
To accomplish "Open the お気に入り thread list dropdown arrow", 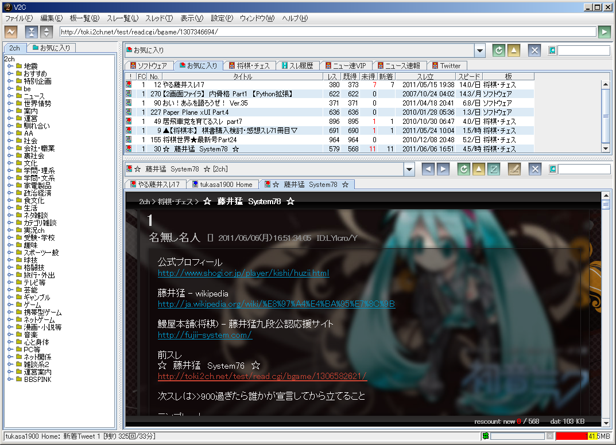I will [480, 50].
